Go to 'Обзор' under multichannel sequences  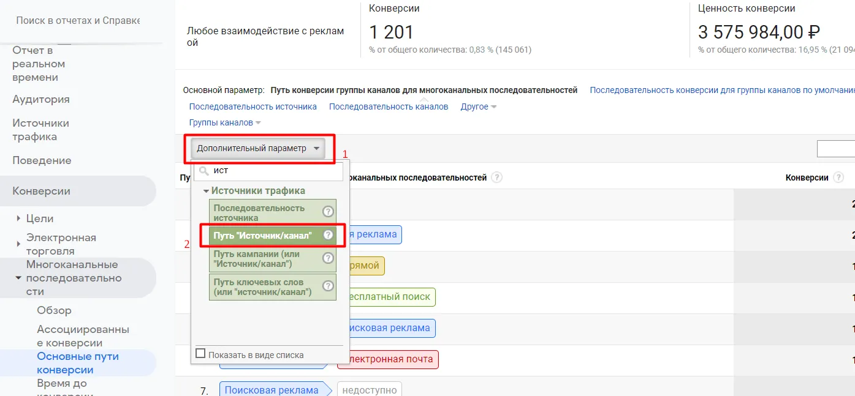coord(54,310)
